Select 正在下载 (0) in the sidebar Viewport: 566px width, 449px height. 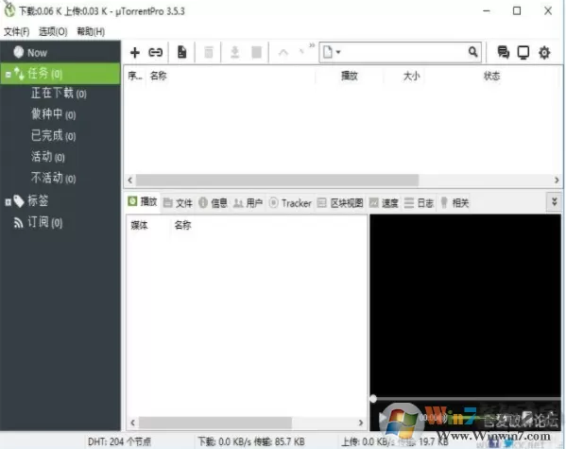59,94
